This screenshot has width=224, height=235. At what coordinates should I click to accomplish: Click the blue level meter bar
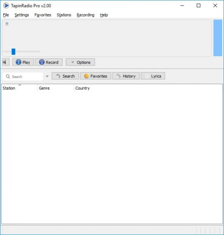point(218,38)
